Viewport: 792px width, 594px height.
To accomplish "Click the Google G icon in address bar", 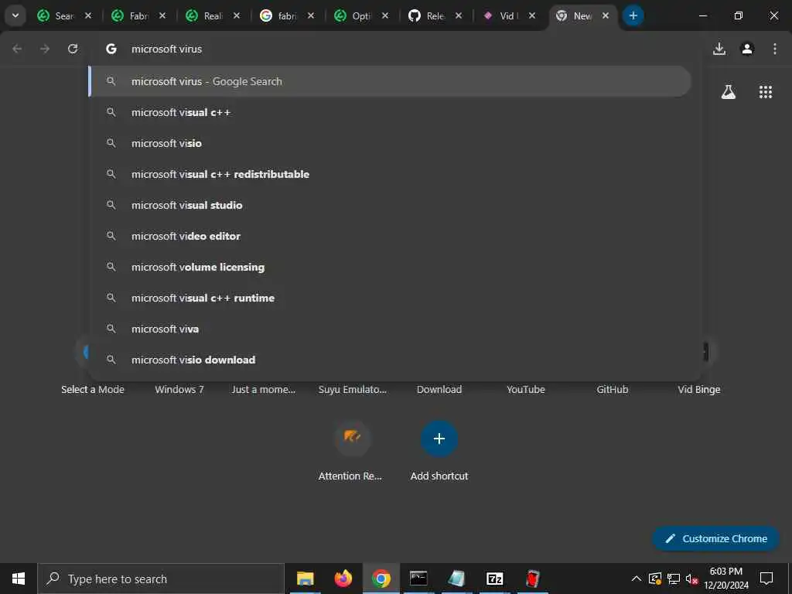I will [111, 49].
